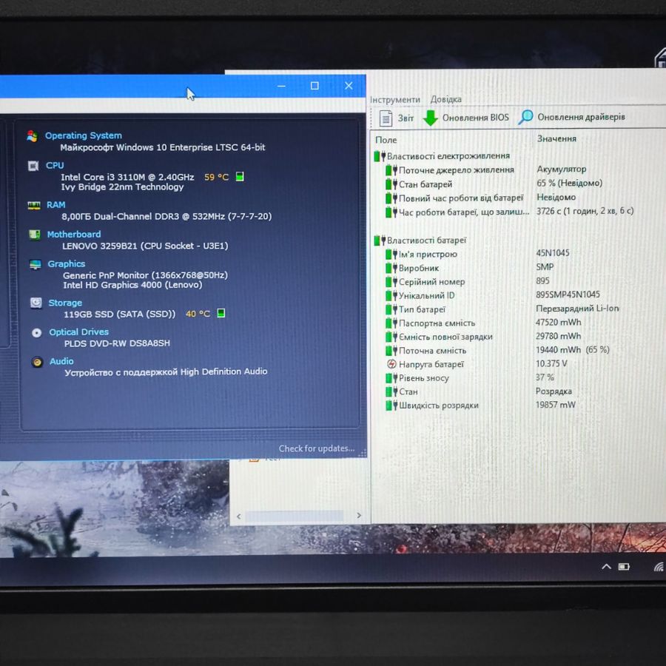Screen dimensions: 666x666
Task: Click the Напруга батареї voltage icon
Action: (391, 364)
